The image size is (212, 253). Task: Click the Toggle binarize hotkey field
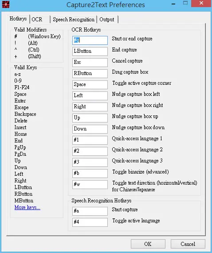(x=90, y=174)
